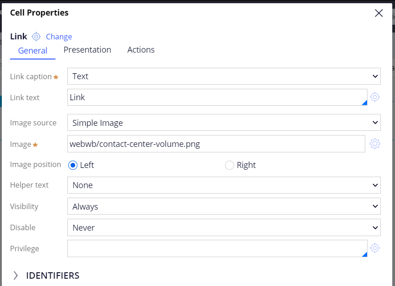This screenshot has width=395, height=286.
Task: Open the Link caption dropdown
Action: (224, 76)
